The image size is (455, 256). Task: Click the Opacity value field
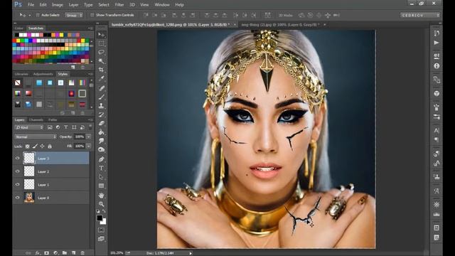80,137
